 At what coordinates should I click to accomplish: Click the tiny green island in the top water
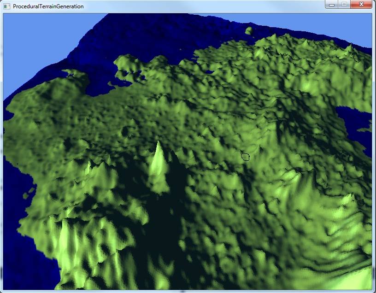pos(249,31)
